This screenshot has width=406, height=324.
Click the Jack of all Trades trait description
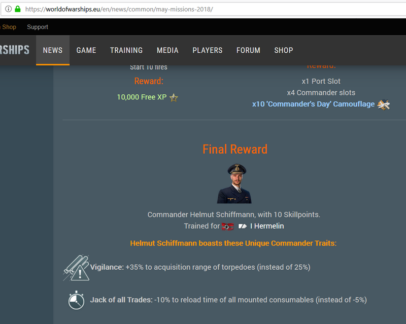click(228, 300)
